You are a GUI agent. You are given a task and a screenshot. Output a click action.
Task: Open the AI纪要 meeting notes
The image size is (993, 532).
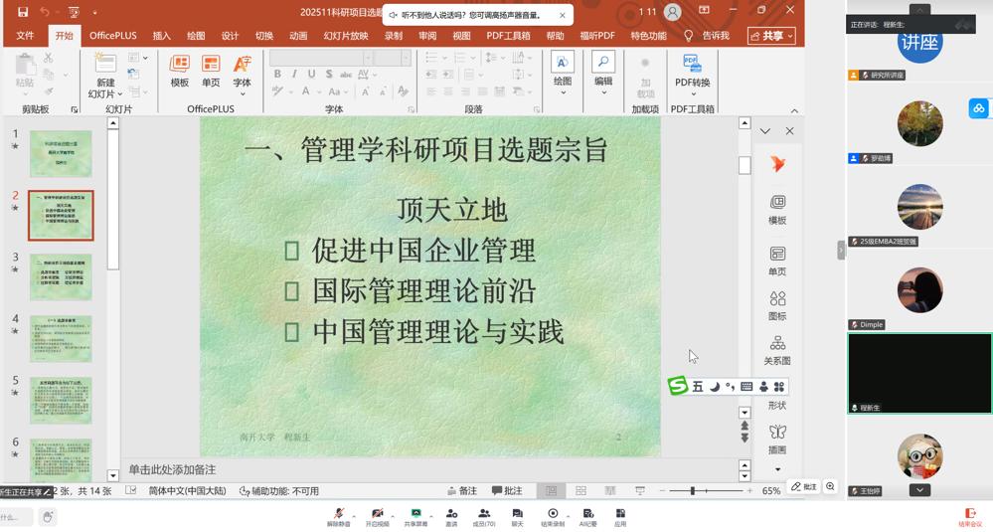(x=587, y=517)
